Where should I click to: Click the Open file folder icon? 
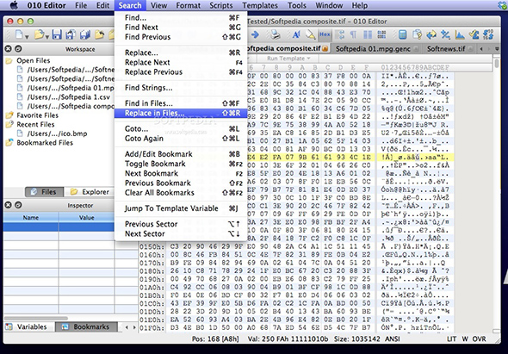(40, 34)
